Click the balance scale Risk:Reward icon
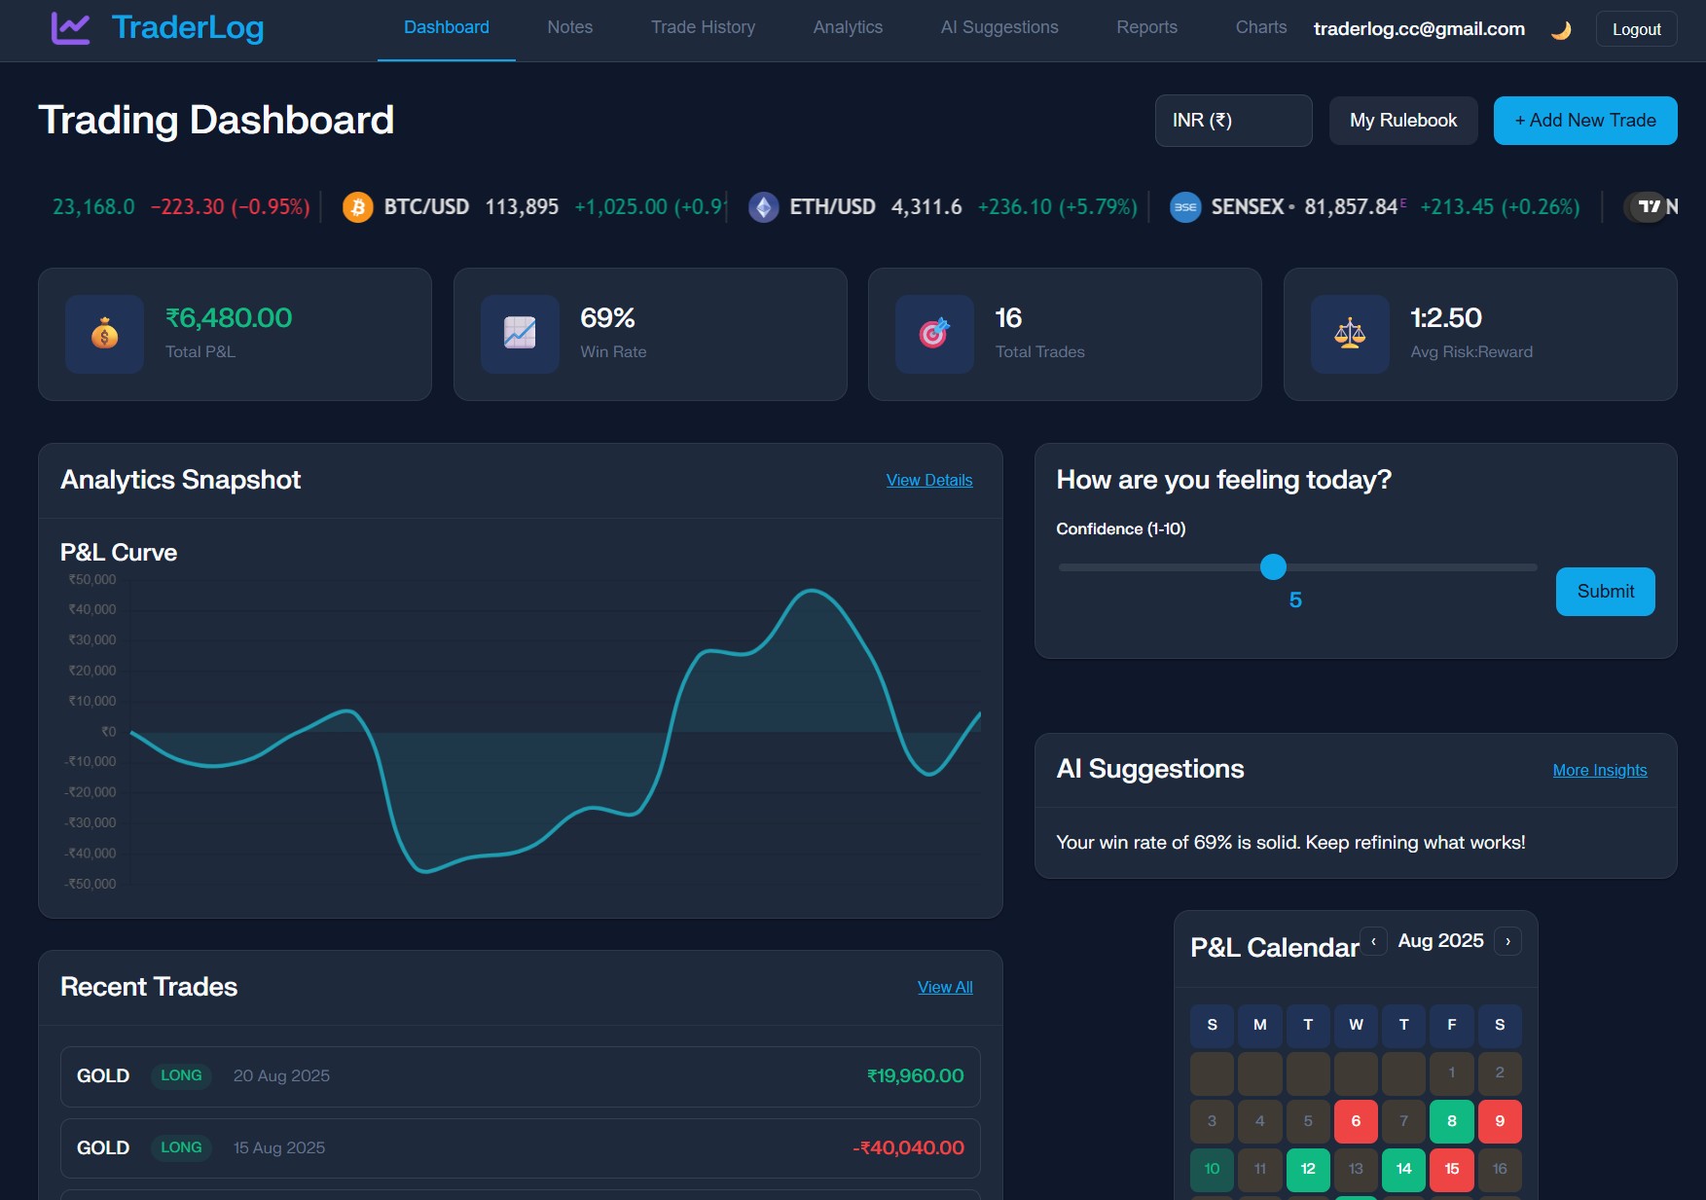The height and width of the screenshot is (1200, 1706). point(1350,334)
